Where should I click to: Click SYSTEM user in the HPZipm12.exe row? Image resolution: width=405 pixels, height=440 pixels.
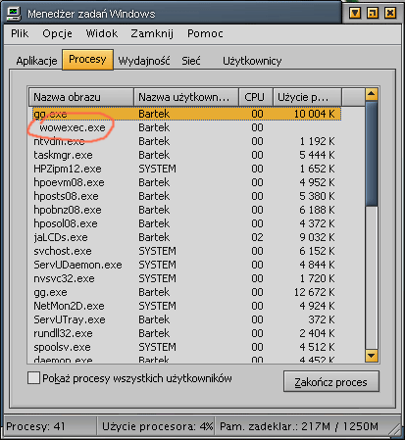coord(157,169)
